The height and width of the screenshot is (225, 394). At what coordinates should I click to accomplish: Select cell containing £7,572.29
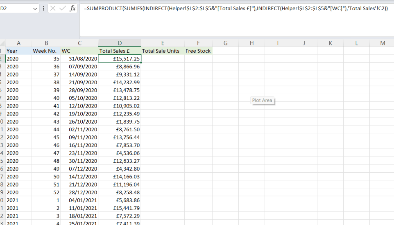120,216
